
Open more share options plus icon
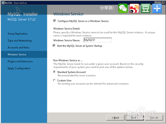coord(157,8)
